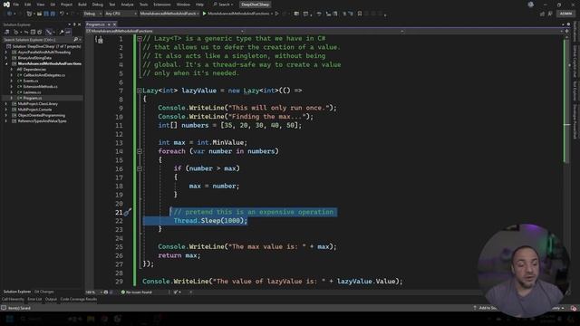Click No issues found status indicator
Viewport: 580px width, 326px height.
[x=137, y=292]
